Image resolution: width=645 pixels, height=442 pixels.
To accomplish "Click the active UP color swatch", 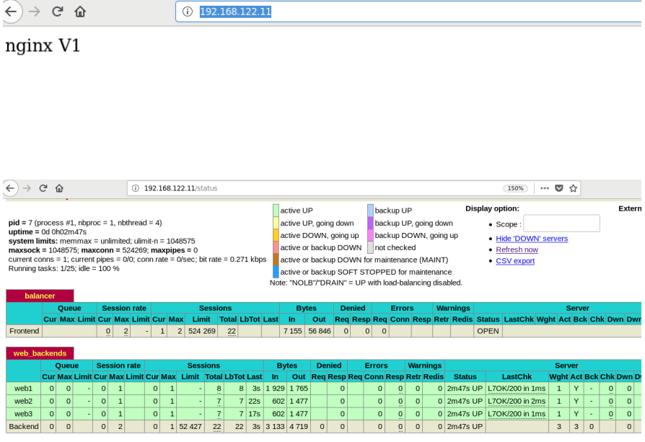I will [x=276, y=211].
